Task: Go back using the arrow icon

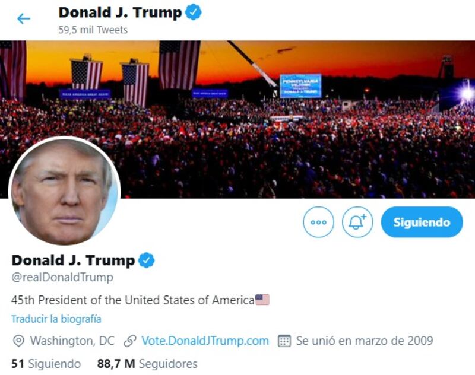Action: point(24,19)
